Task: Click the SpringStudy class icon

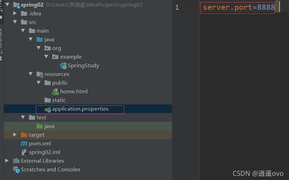Action: 64,66
